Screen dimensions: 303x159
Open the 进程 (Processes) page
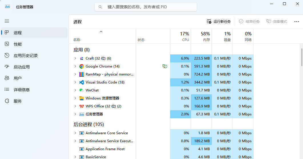coord(34,32)
